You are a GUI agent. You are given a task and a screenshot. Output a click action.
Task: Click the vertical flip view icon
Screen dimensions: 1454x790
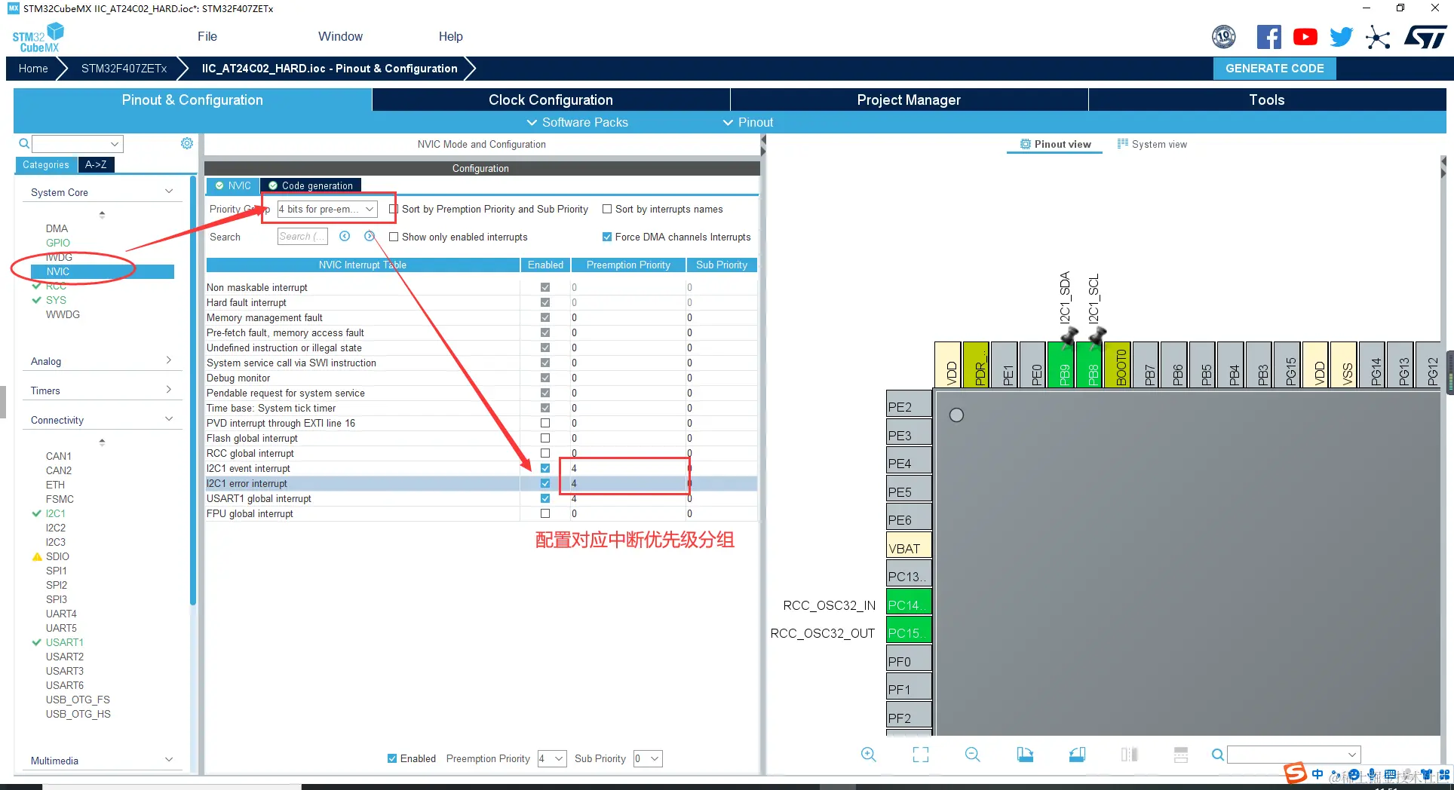(x=1129, y=755)
